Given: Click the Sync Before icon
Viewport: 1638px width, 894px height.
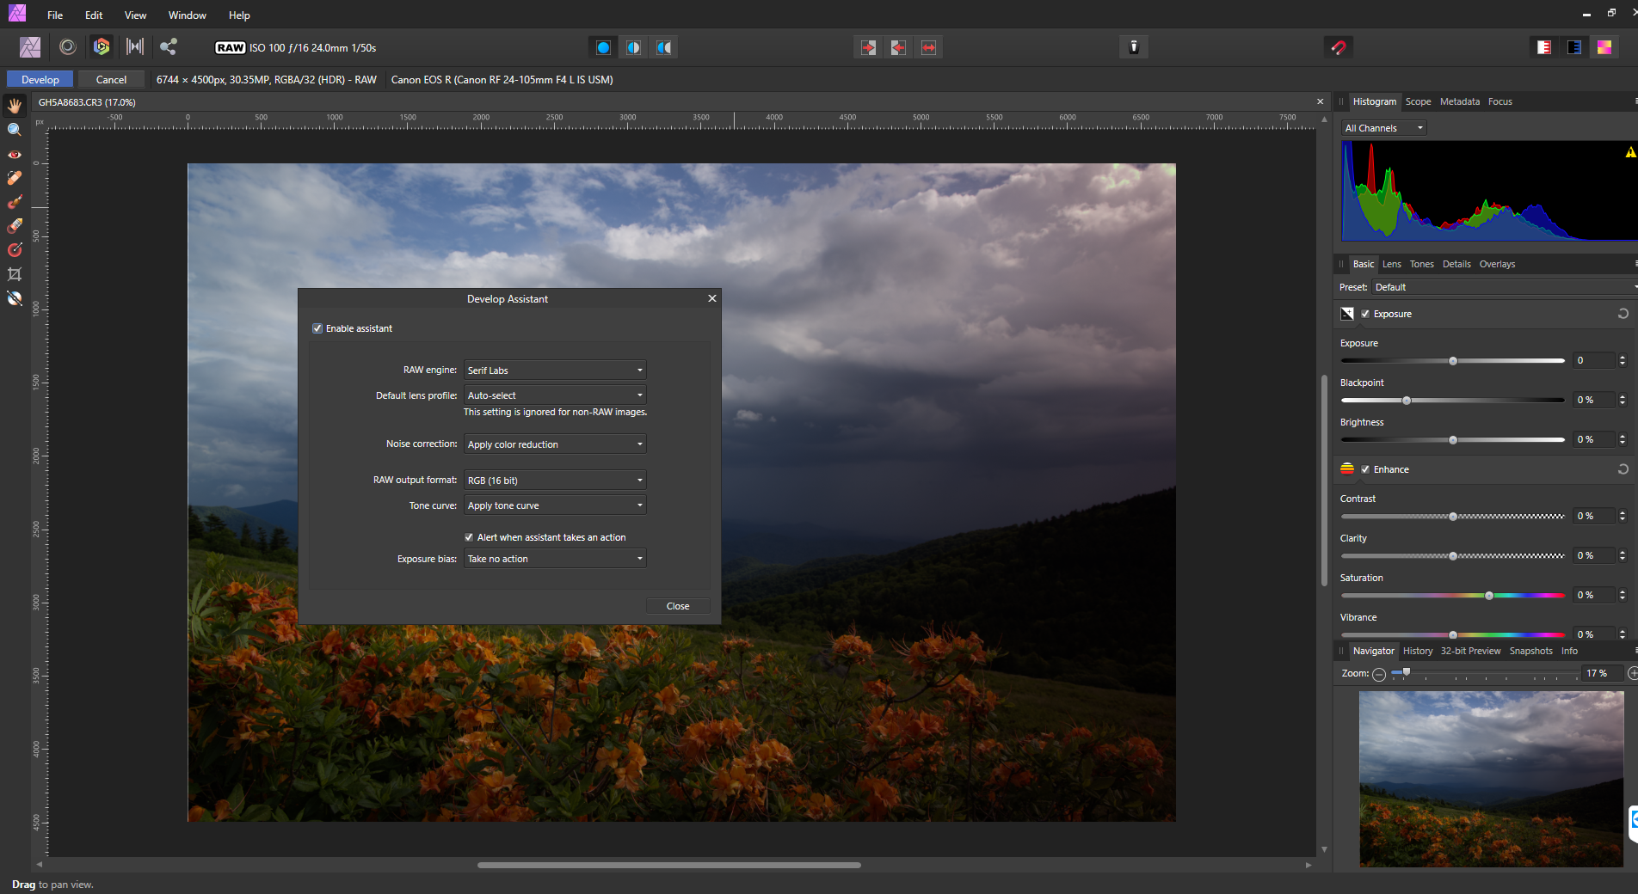Looking at the screenshot, I should [x=868, y=47].
